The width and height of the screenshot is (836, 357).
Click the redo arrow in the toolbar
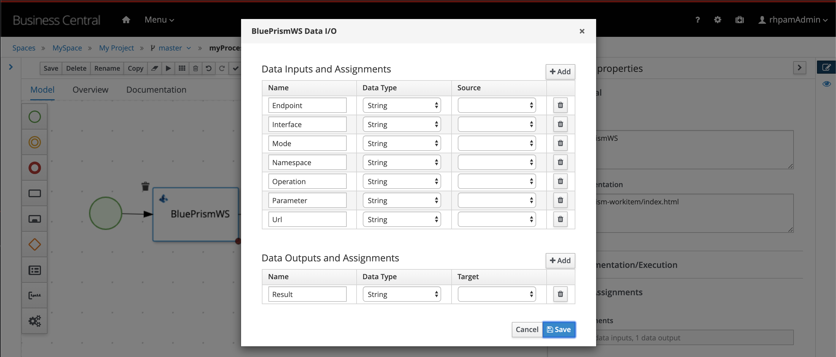click(222, 68)
